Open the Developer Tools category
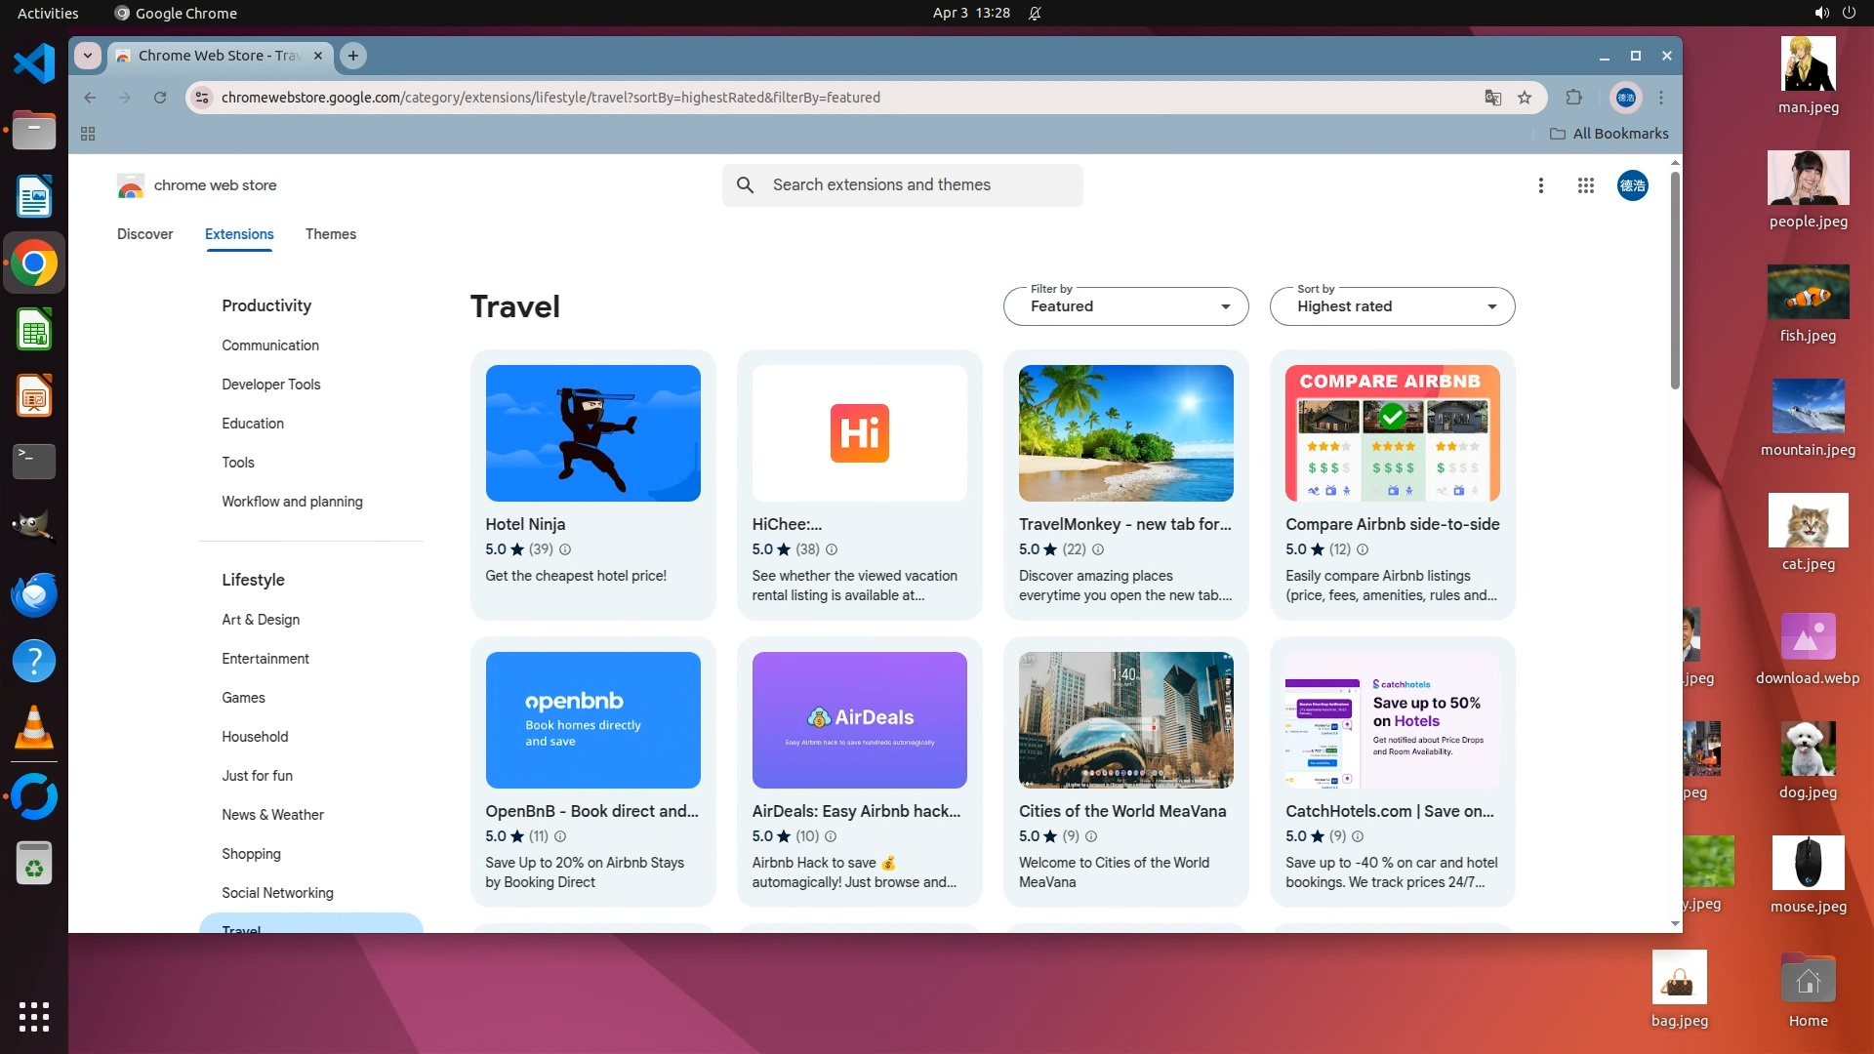 [270, 385]
